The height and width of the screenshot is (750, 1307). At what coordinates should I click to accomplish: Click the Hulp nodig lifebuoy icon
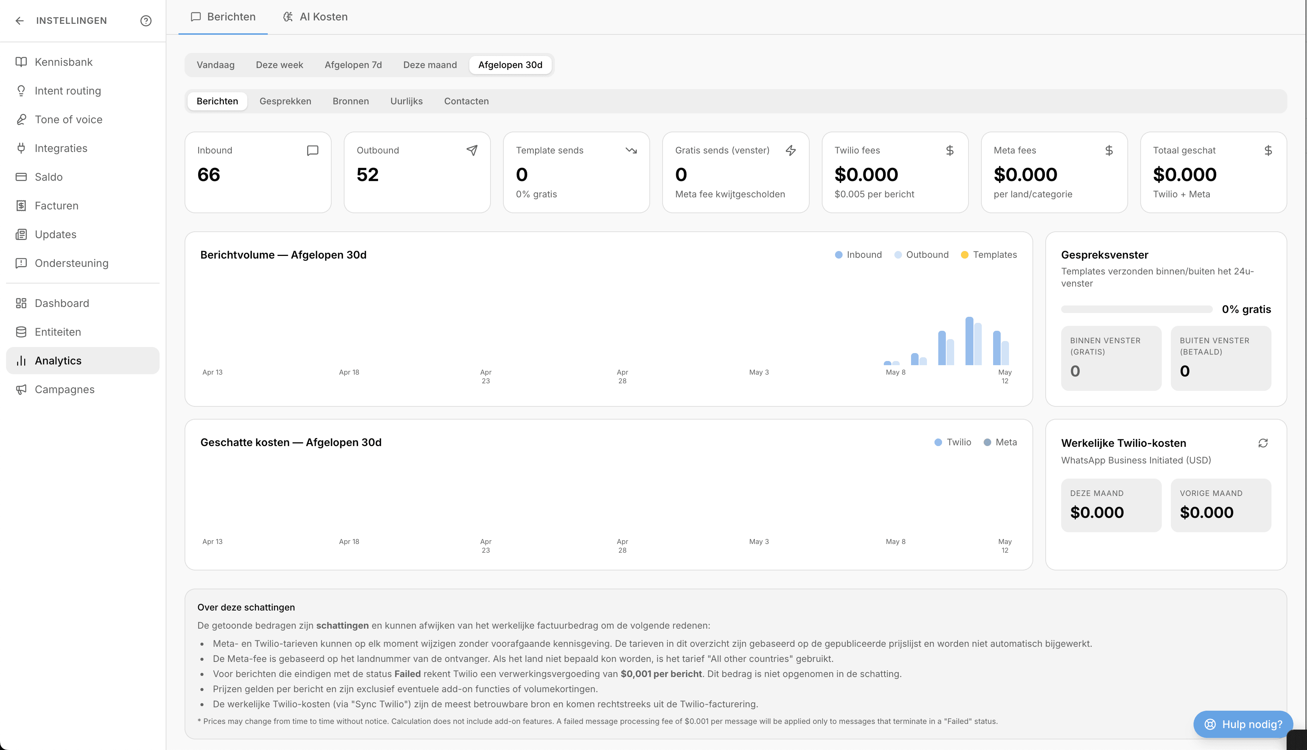coord(1210,724)
